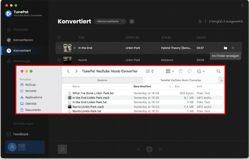The image size is (249, 159).
Task: Sort Finder by Size column
Action: pyautogui.click(x=177, y=86)
